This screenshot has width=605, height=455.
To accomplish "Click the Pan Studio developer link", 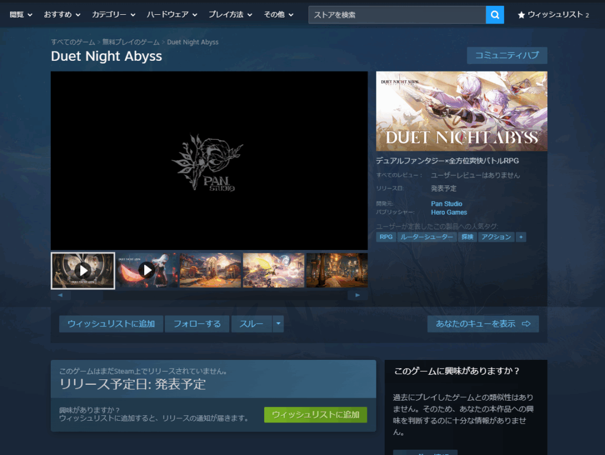I will click(447, 204).
